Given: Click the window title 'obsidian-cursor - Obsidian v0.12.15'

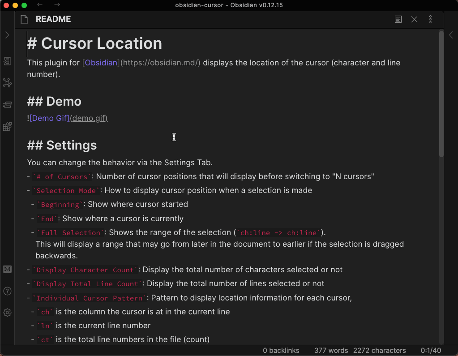Looking at the screenshot, I should point(229,5).
